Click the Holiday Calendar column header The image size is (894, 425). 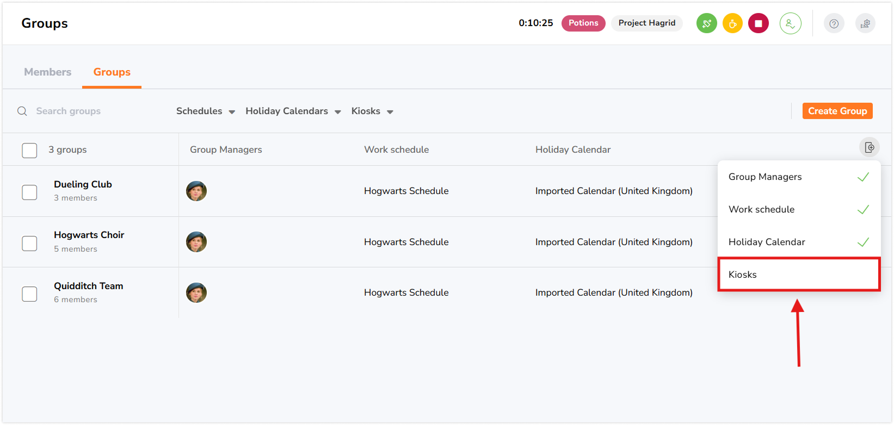[x=572, y=149]
